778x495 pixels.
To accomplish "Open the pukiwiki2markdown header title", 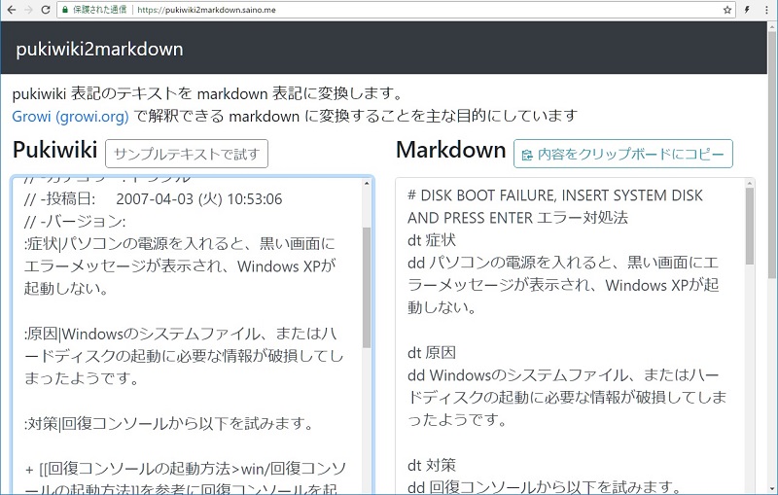I will coord(99,49).
